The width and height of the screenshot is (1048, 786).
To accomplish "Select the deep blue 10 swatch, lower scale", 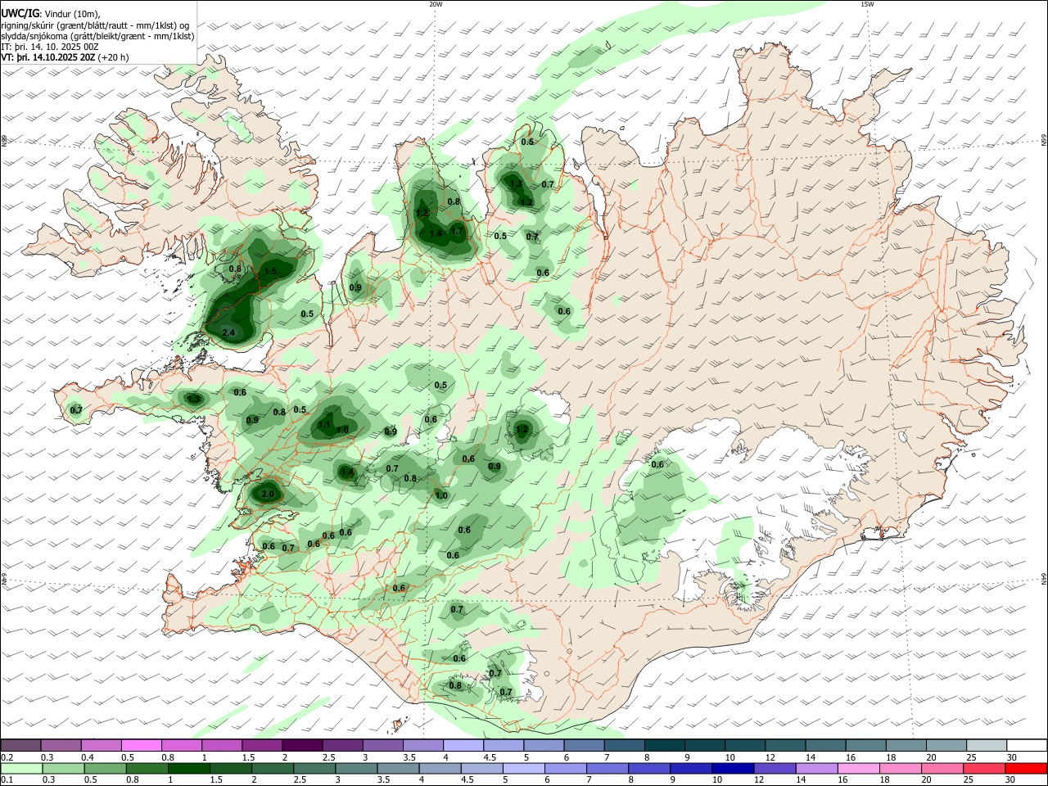I will point(733,768).
